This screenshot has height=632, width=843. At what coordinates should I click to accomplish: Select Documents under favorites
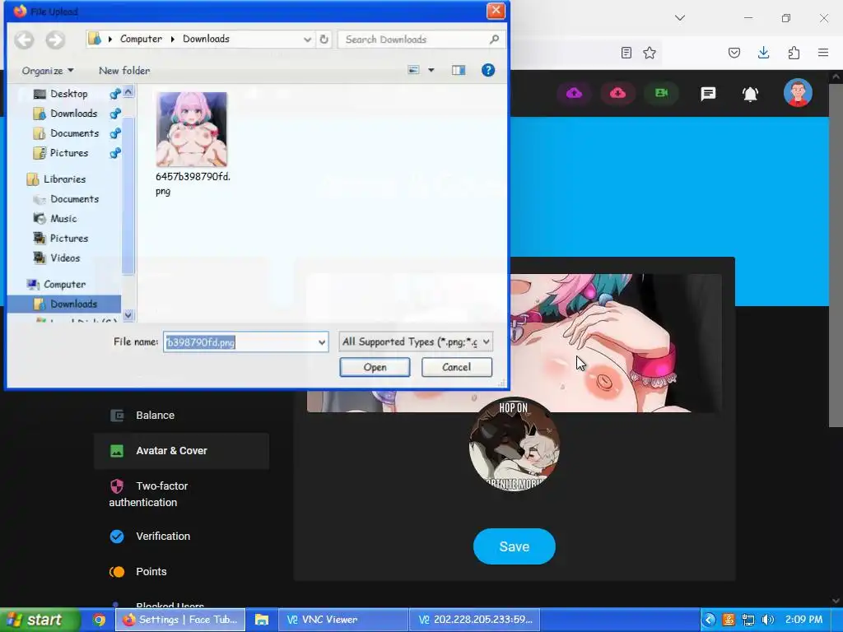74,133
